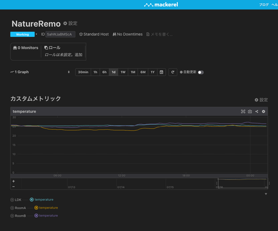Open No Downtimes link

(x=128, y=35)
